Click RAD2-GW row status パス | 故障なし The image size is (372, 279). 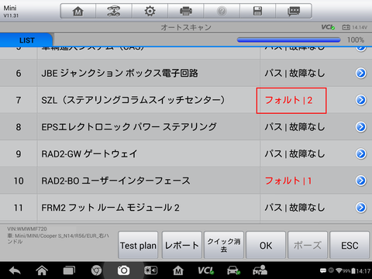click(294, 153)
